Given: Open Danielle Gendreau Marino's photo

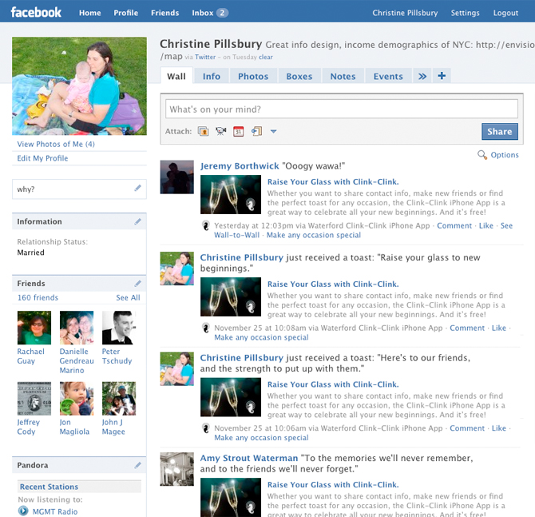Looking at the screenshot, I should (77, 328).
